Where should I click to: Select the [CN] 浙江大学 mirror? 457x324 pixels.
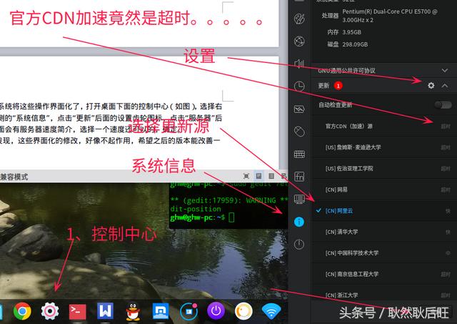(384, 295)
